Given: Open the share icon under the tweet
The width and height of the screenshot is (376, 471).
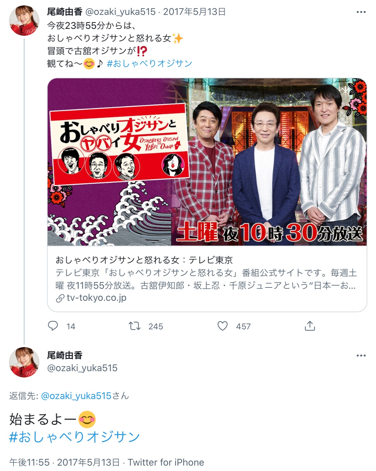Looking at the screenshot, I should point(310,326).
